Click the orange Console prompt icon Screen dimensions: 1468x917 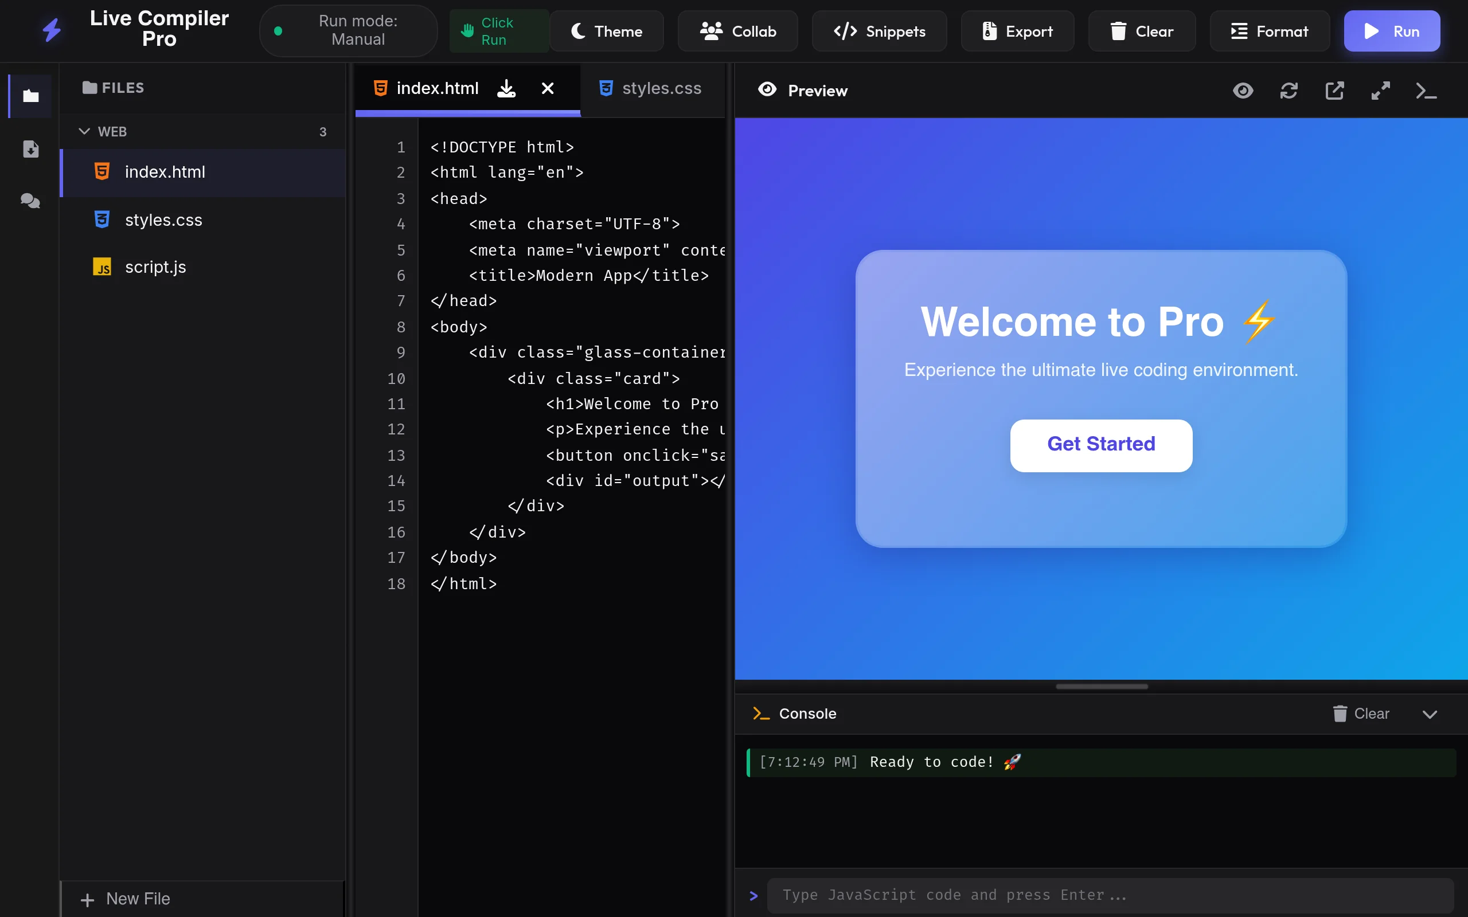pyautogui.click(x=761, y=714)
